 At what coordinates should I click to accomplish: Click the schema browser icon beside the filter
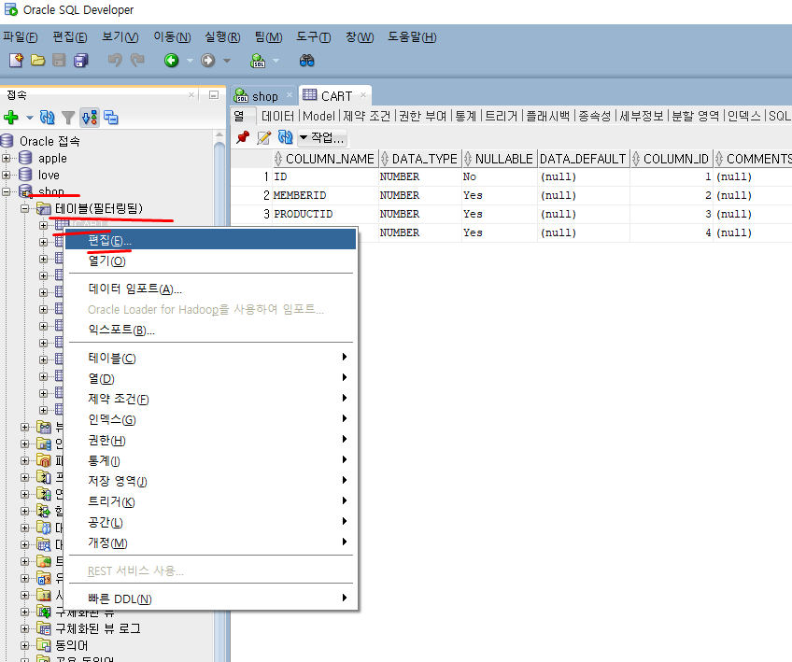[x=90, y=118]
